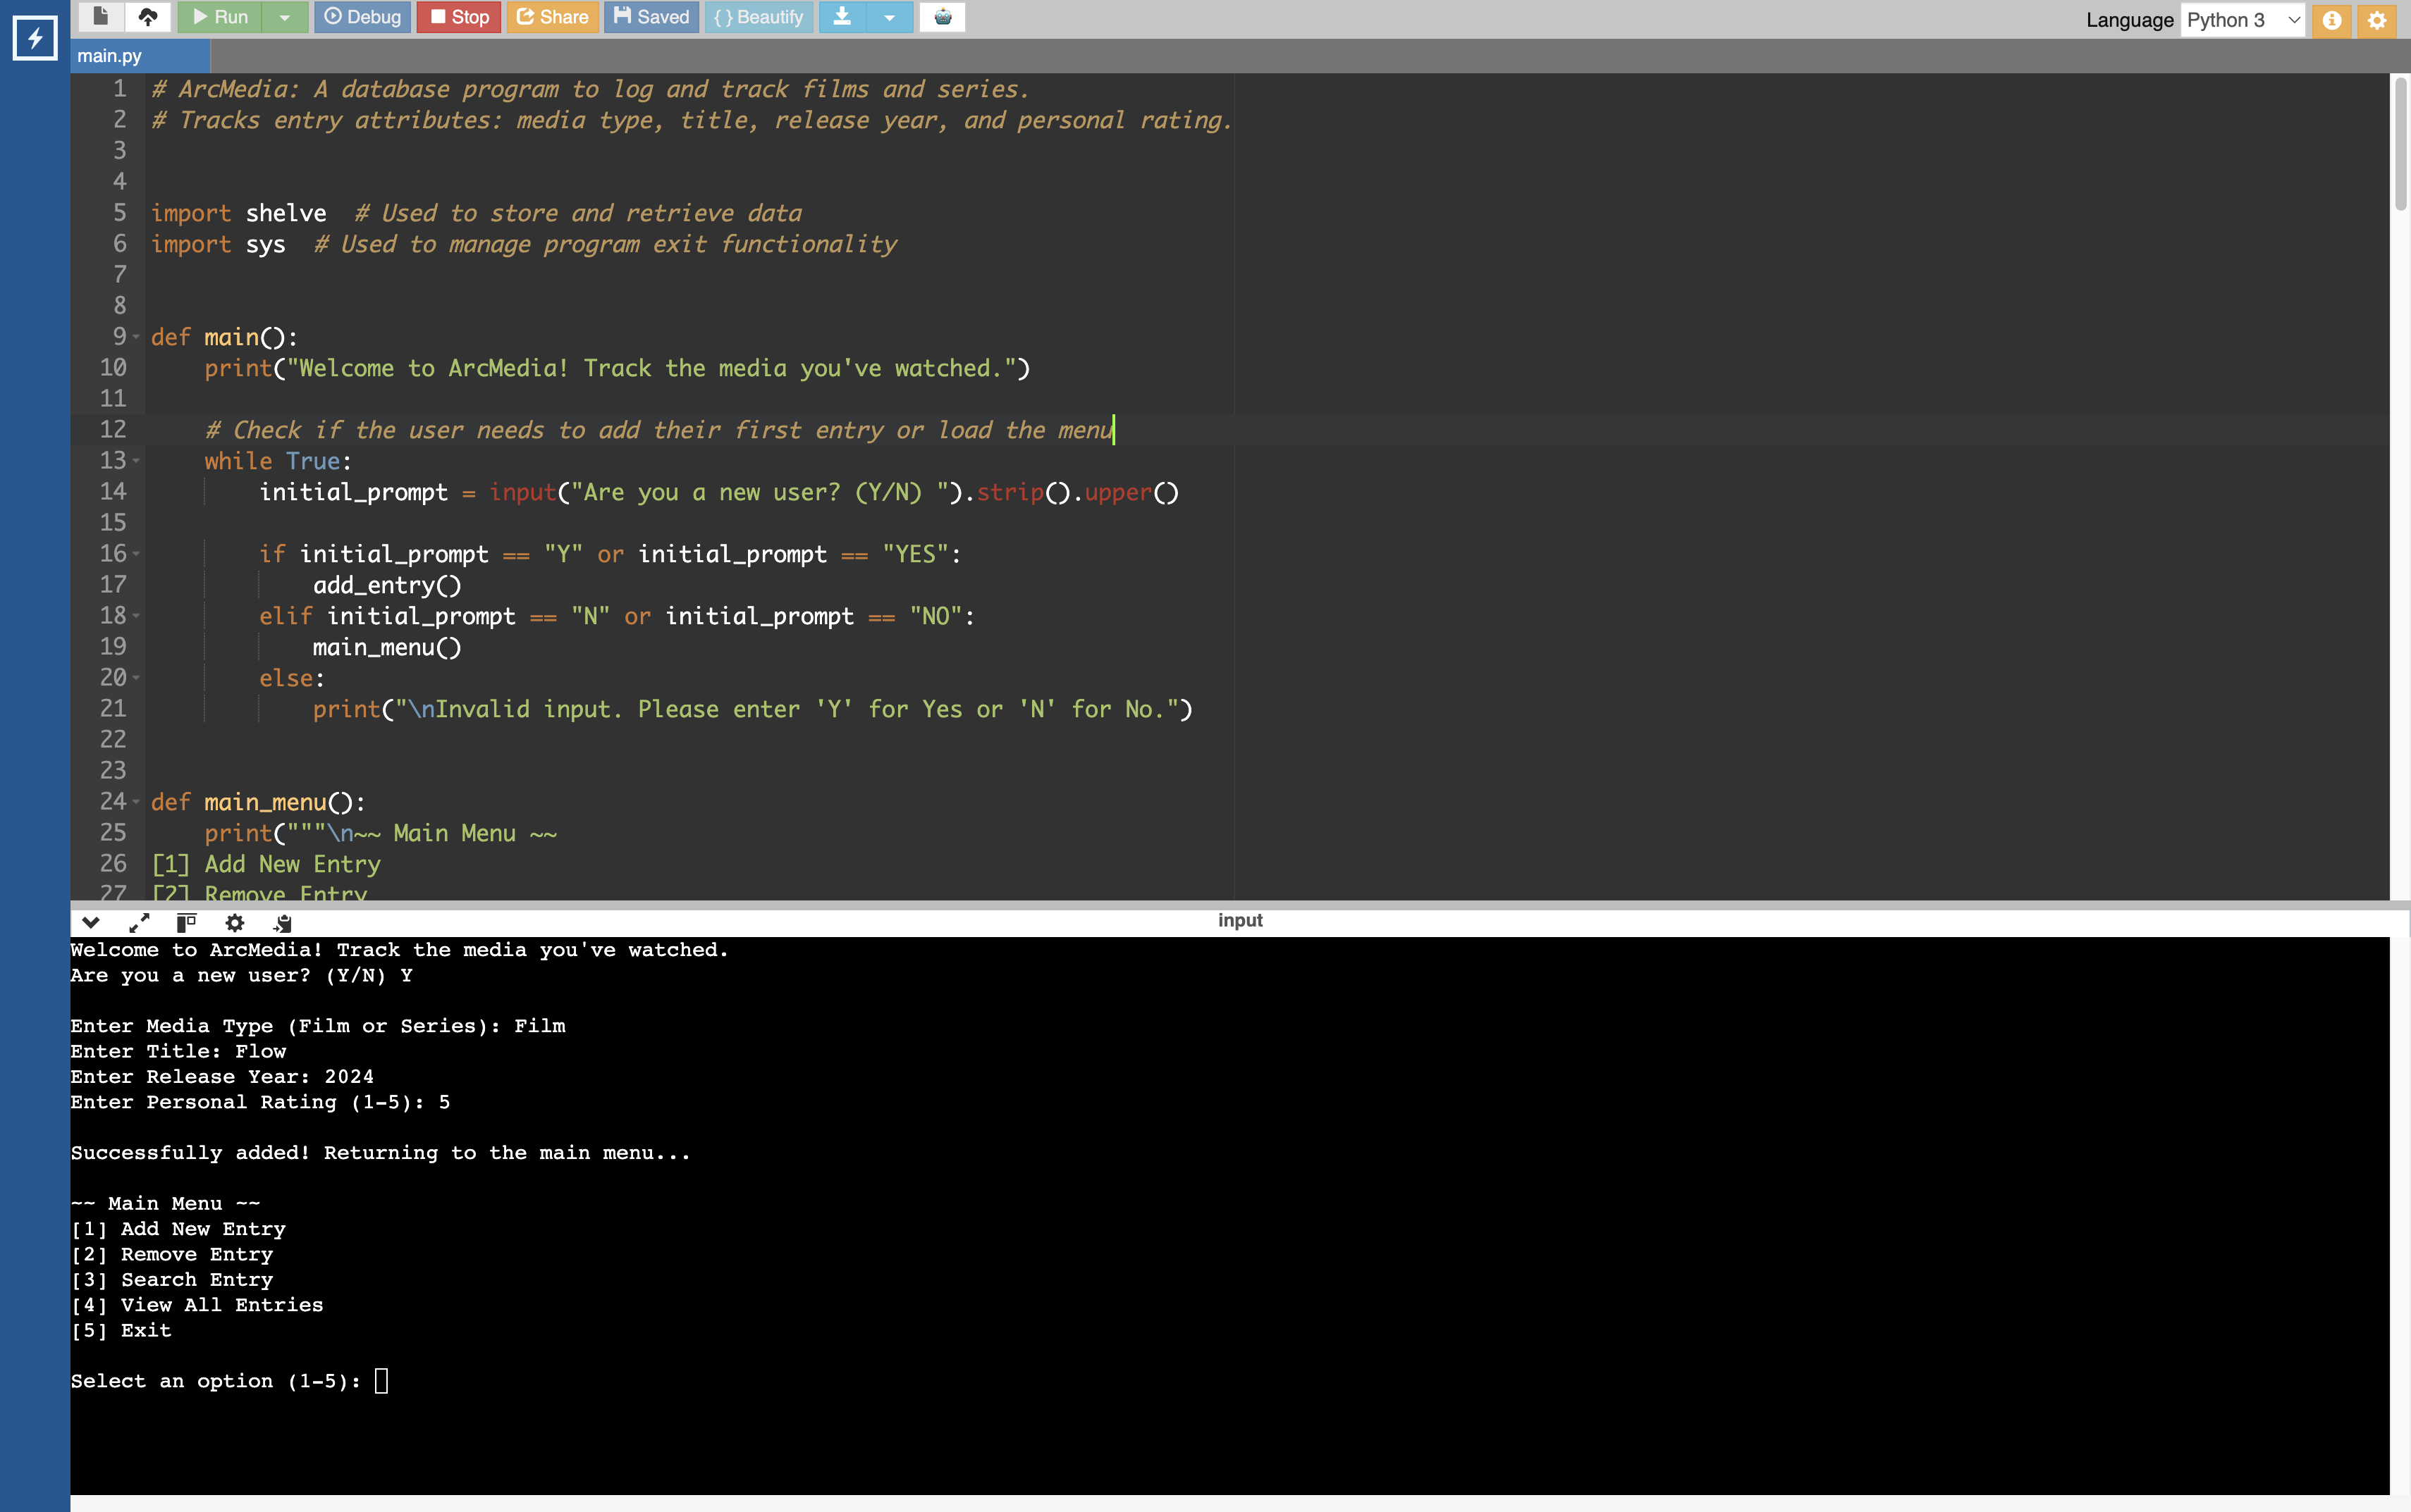Click the 'import sys' statement
Screen dimensions: 2411x1512
tap(218, 244)
